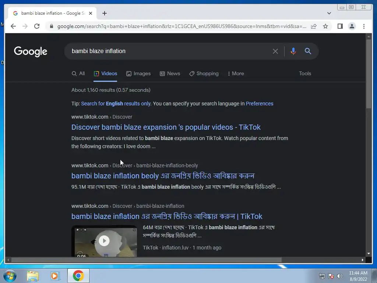Open Chrome side panel

pos(340,26)
